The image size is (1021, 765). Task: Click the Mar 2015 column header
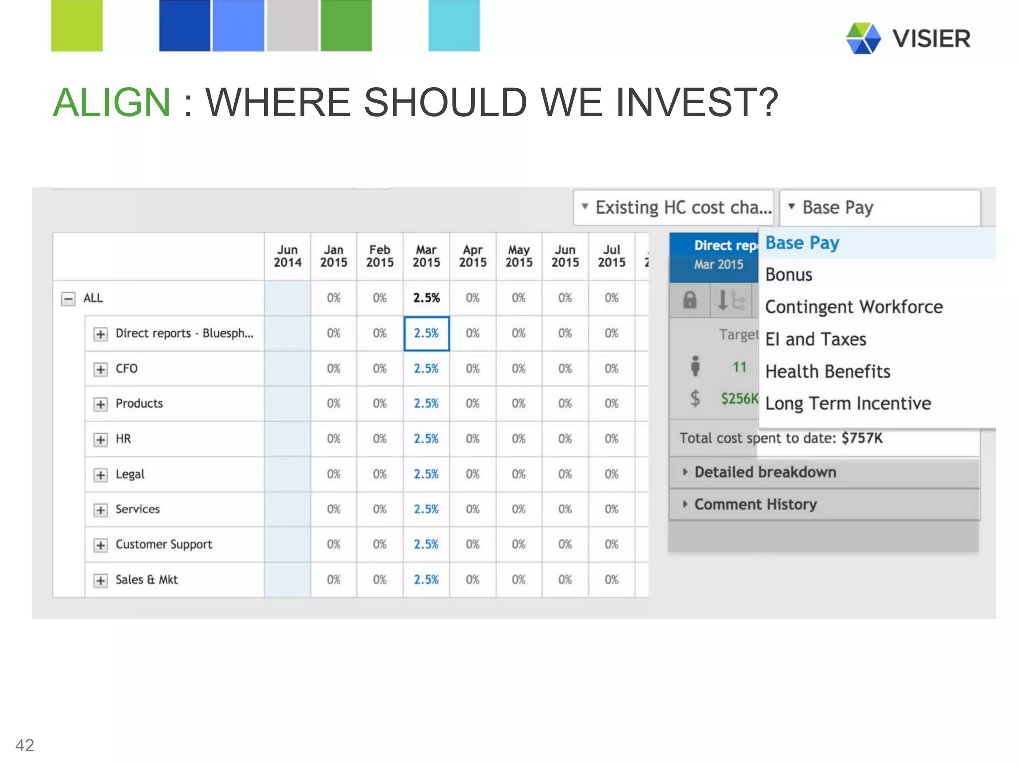[426, 256]
